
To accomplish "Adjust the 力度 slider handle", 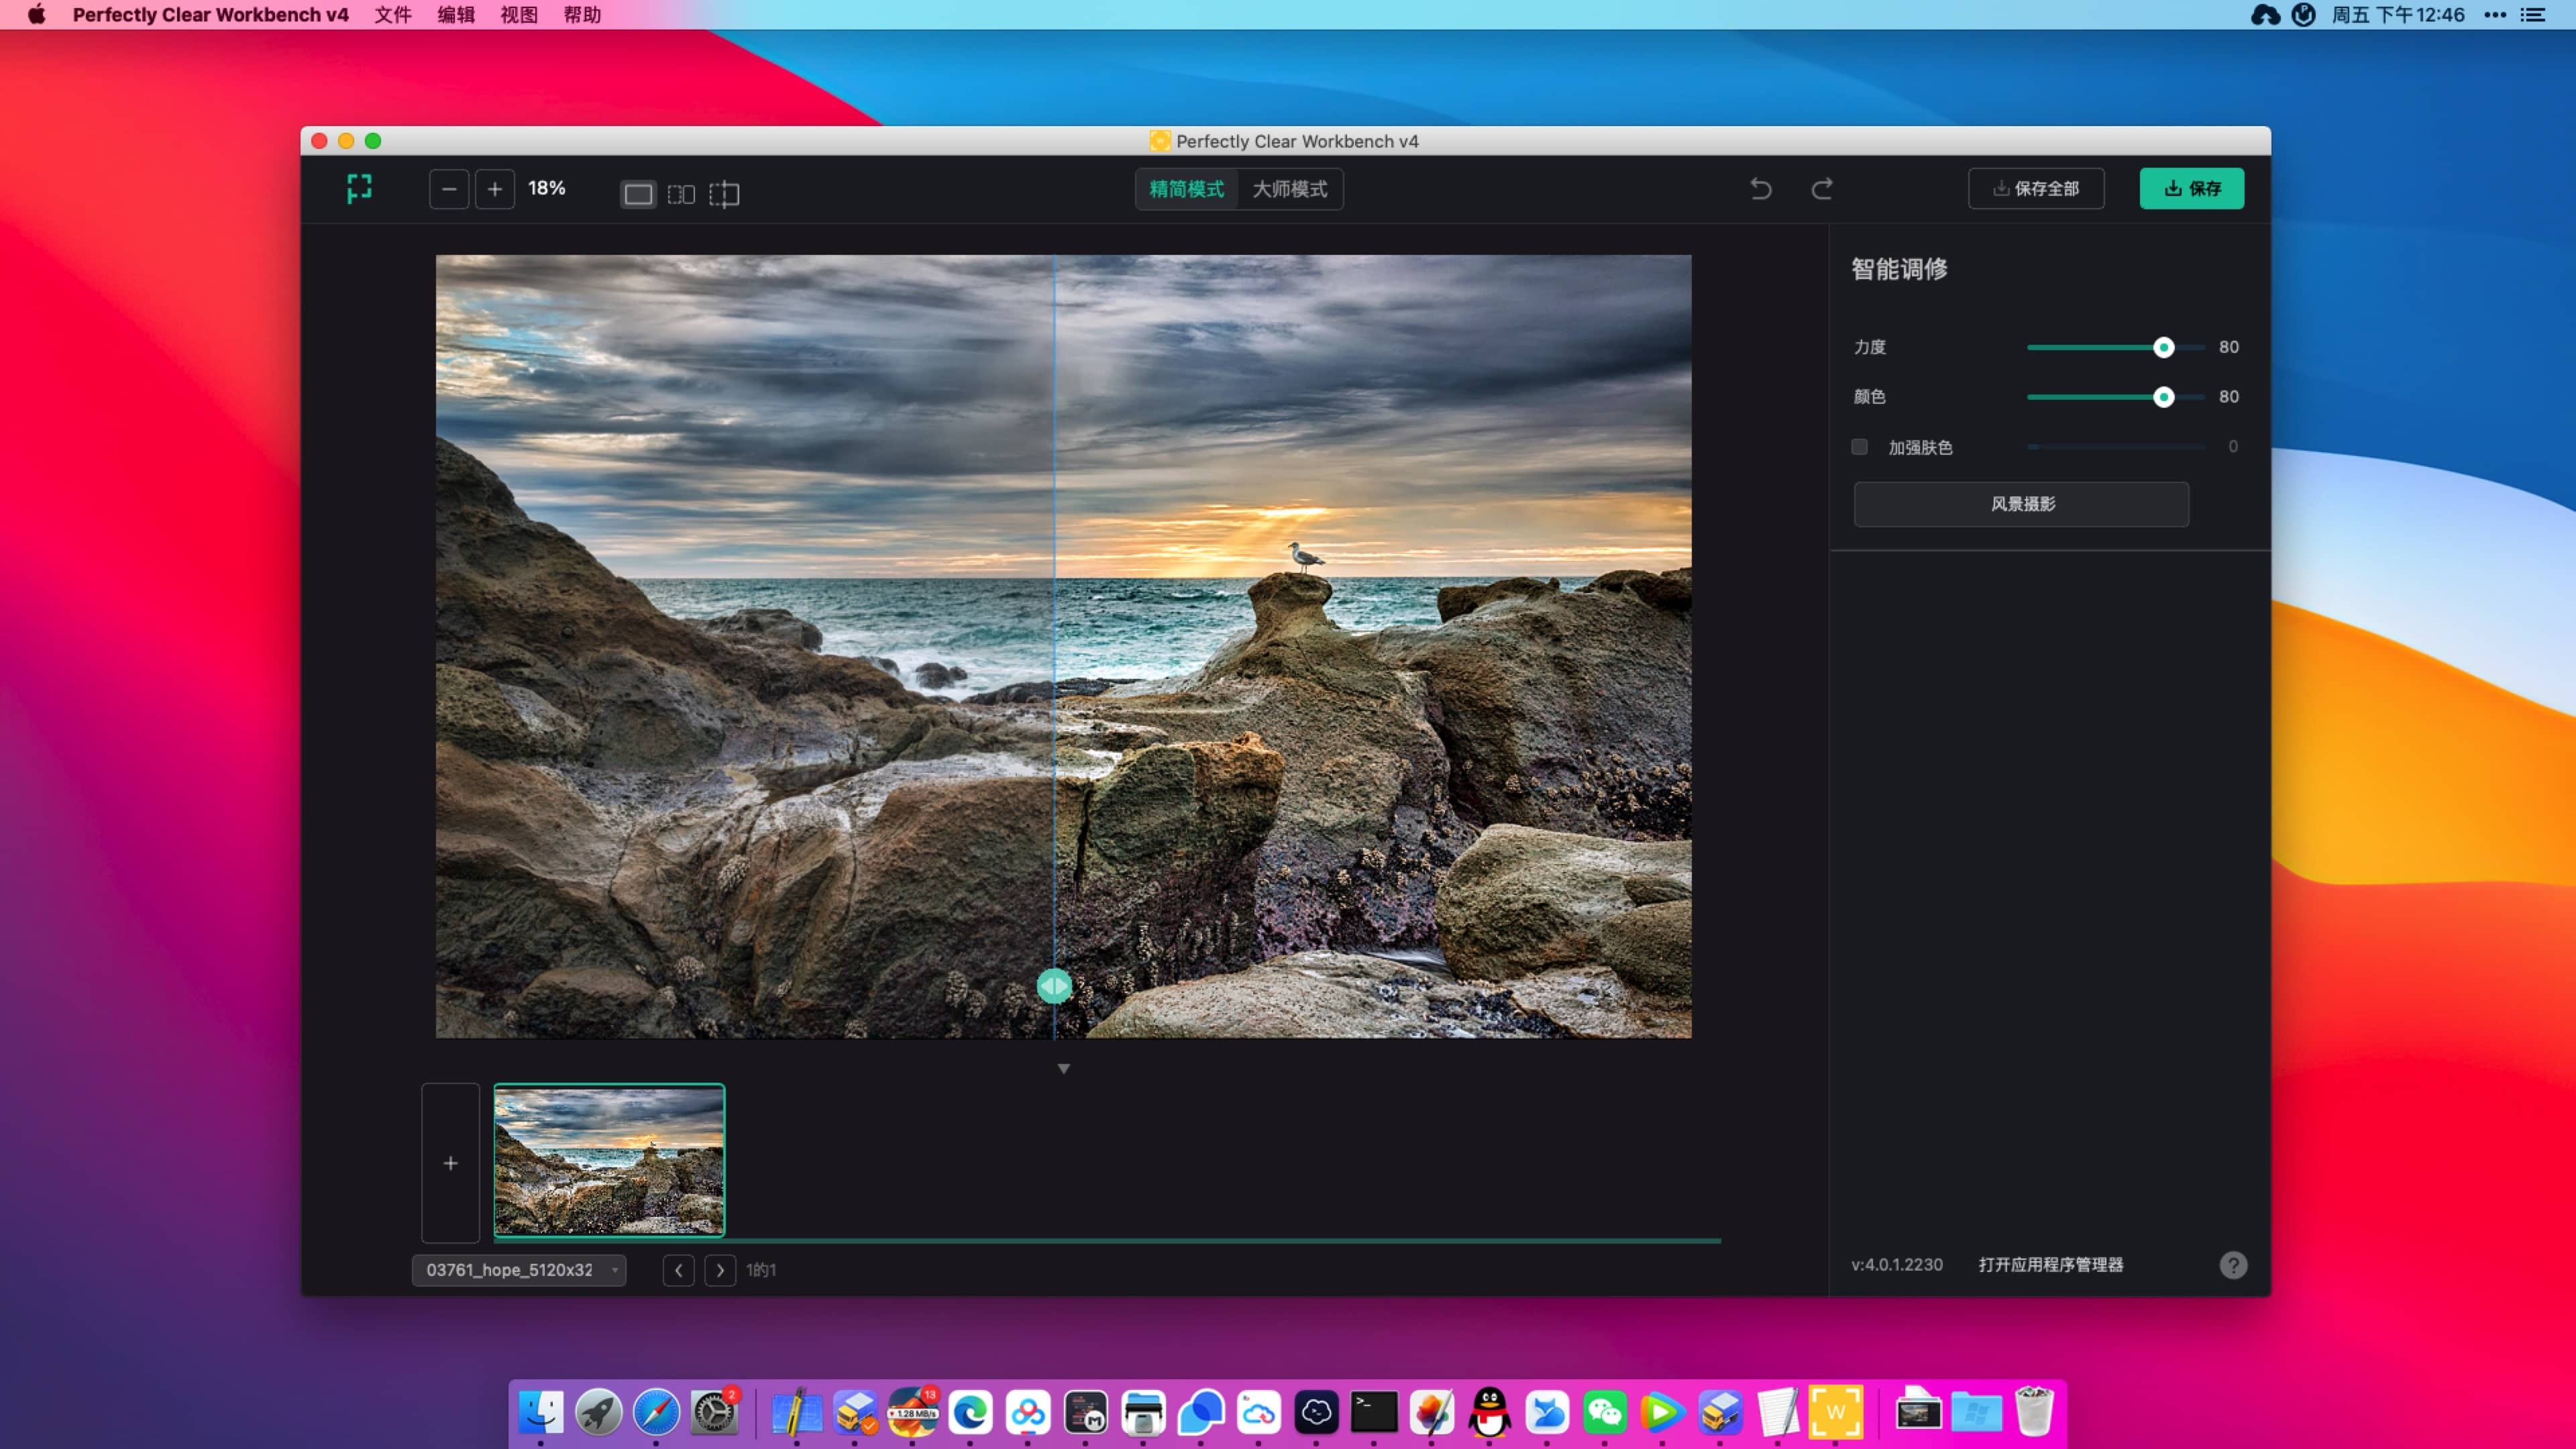I will pyautogui.click(x=2163, y=348).
